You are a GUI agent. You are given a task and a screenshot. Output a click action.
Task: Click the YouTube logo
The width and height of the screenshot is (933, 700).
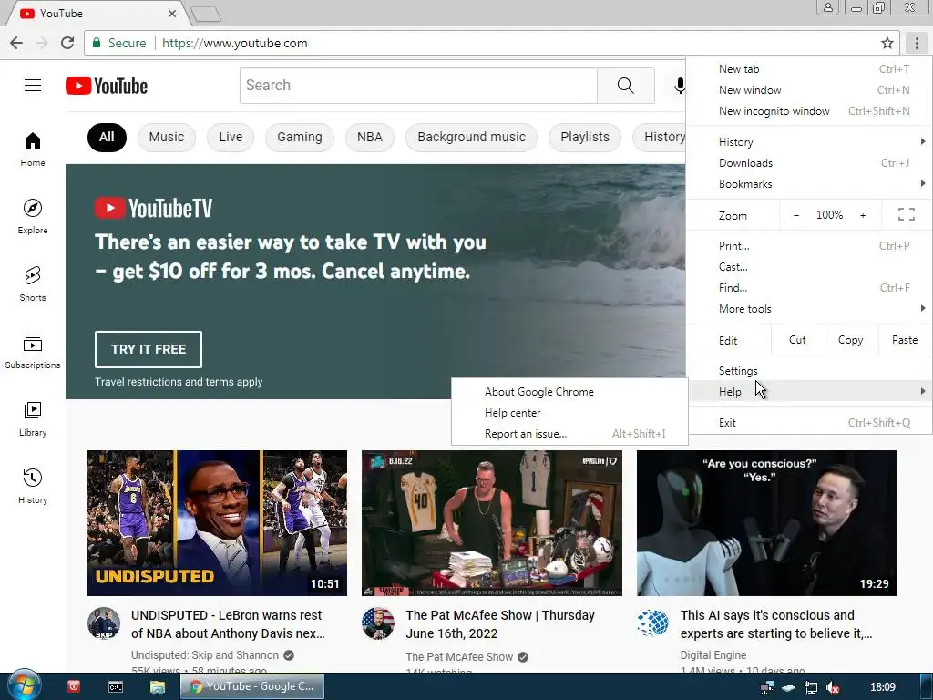107,86
